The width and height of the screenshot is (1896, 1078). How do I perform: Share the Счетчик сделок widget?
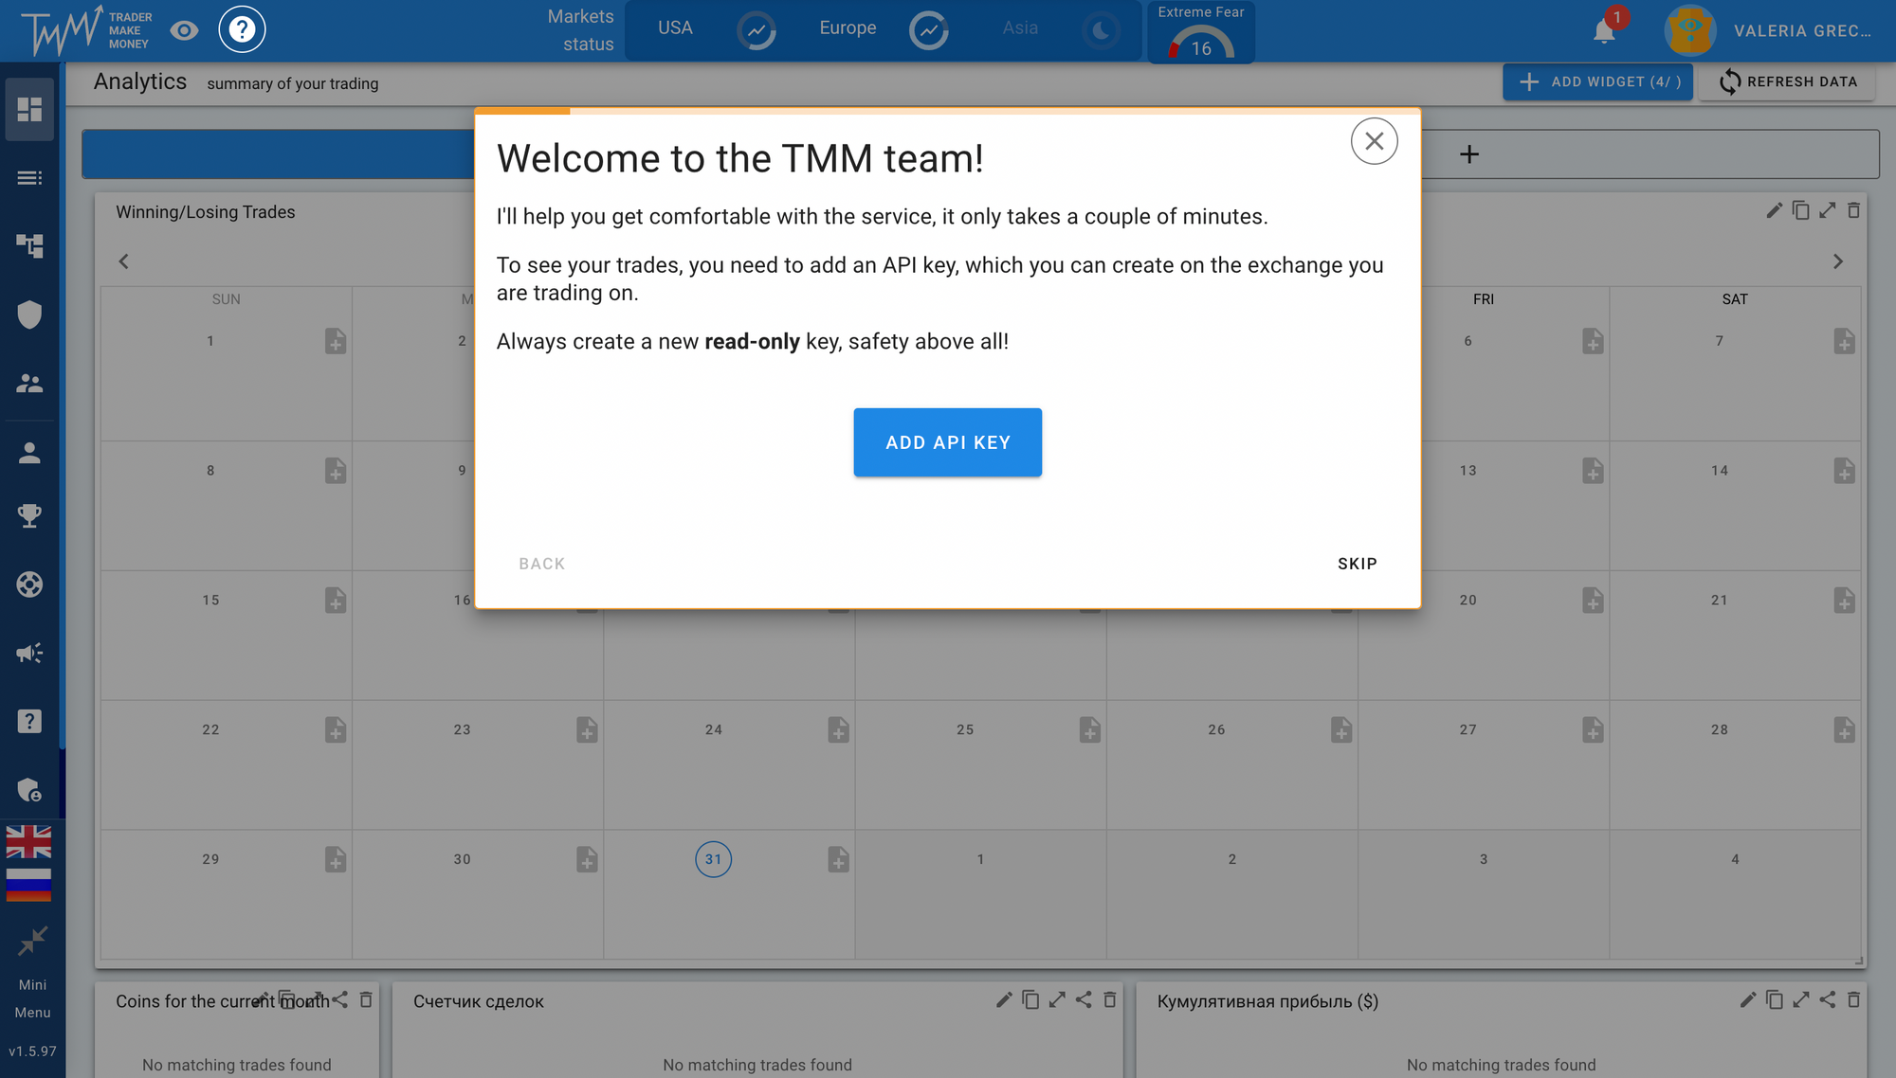click(x=1084, y=999)
